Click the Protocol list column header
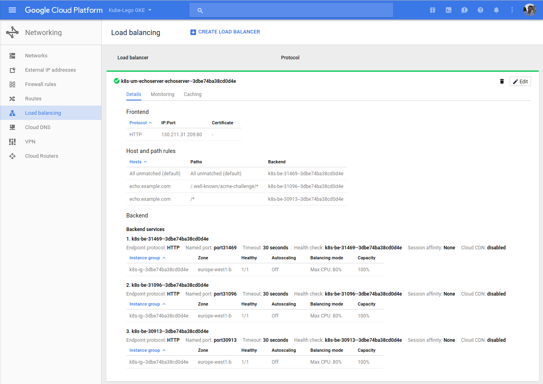Screen dimensions: 543x384 pos(290,58)
